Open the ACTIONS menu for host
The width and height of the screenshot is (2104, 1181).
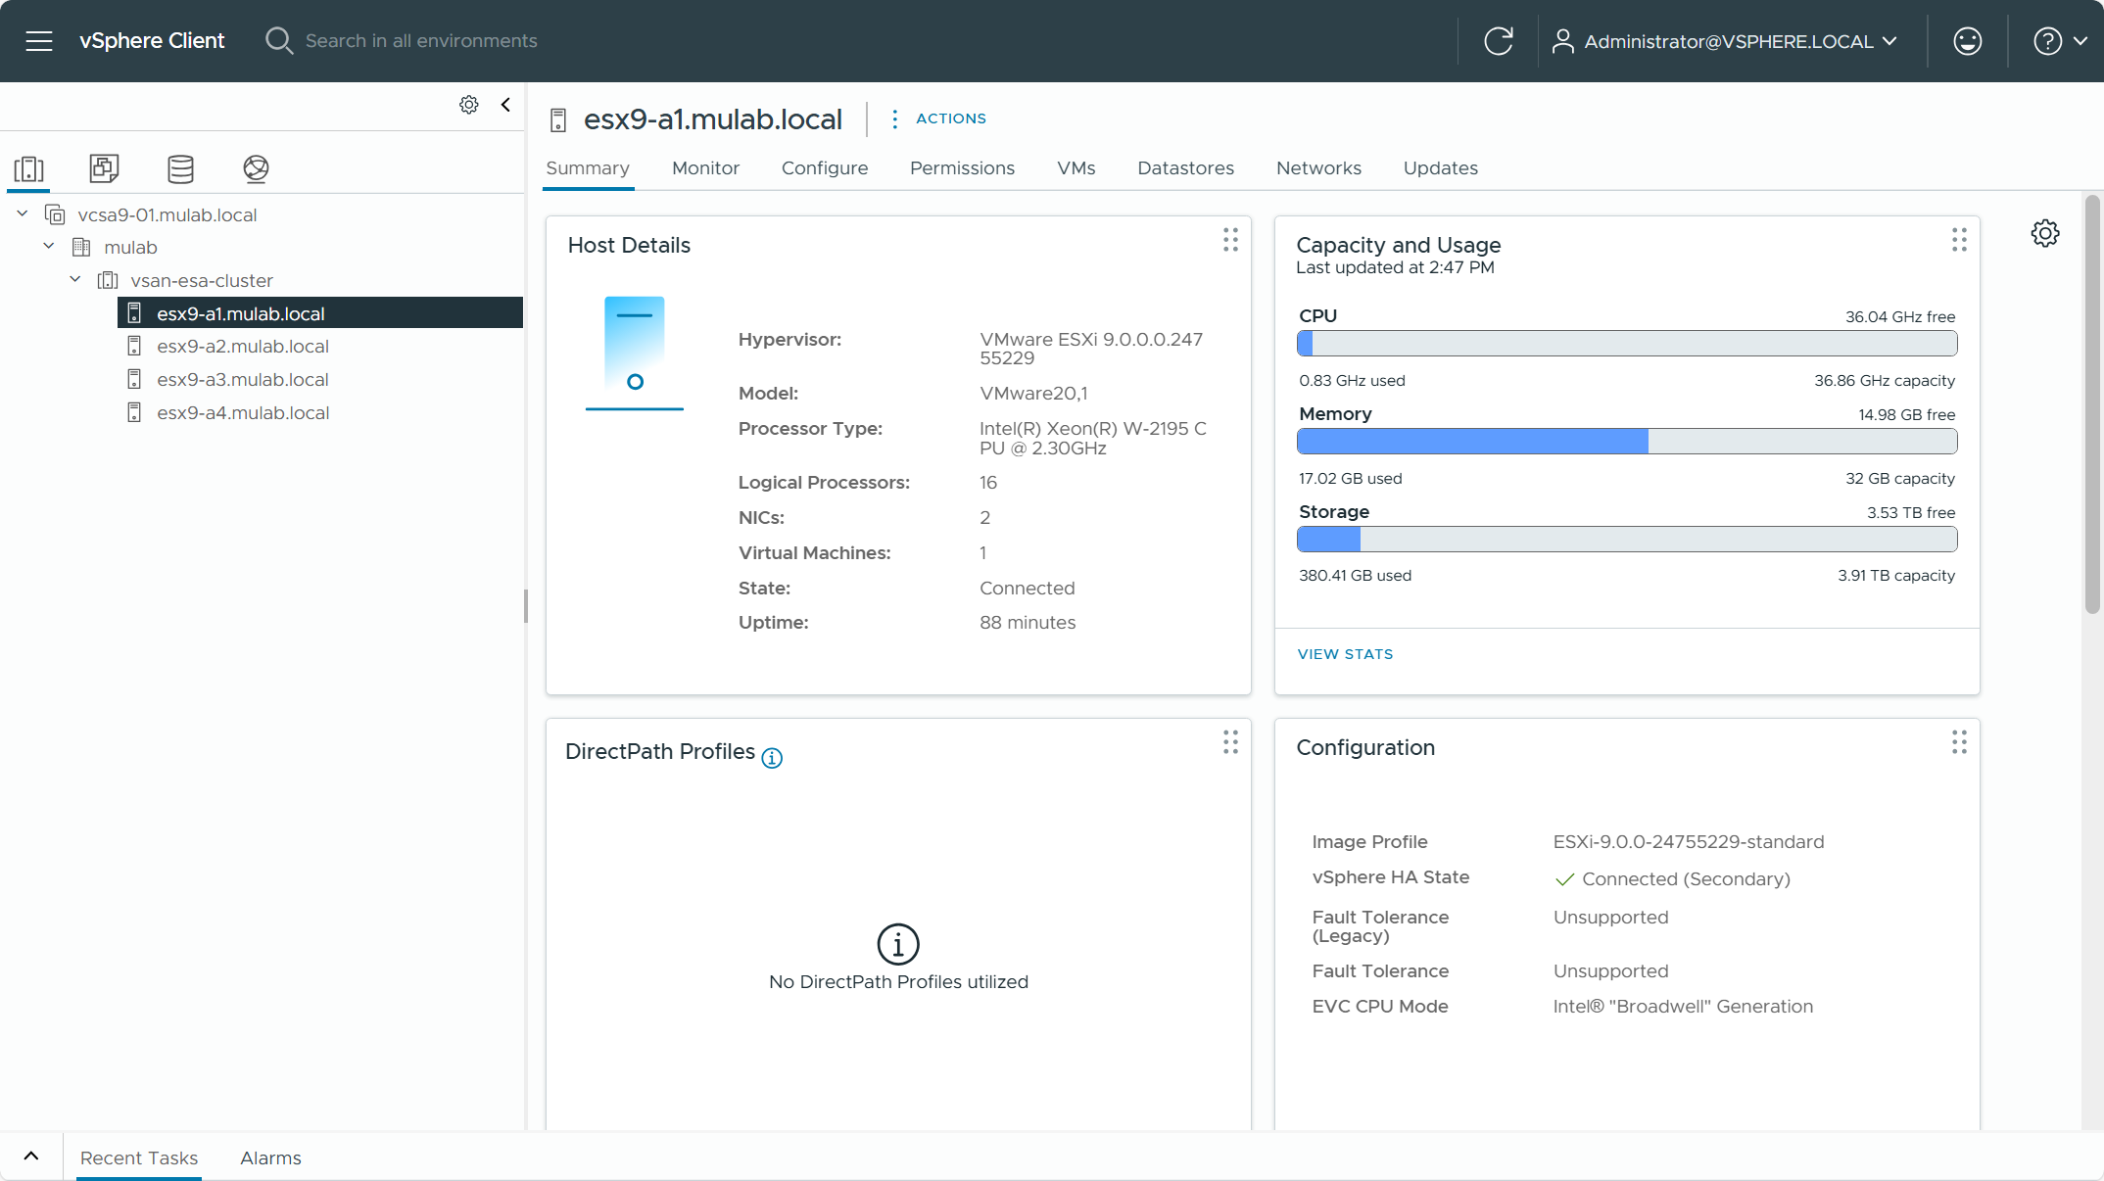pos(939,118)
